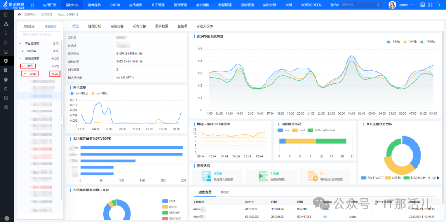
Task: Switch to the Inode tab
Action: tap(225, 192)
